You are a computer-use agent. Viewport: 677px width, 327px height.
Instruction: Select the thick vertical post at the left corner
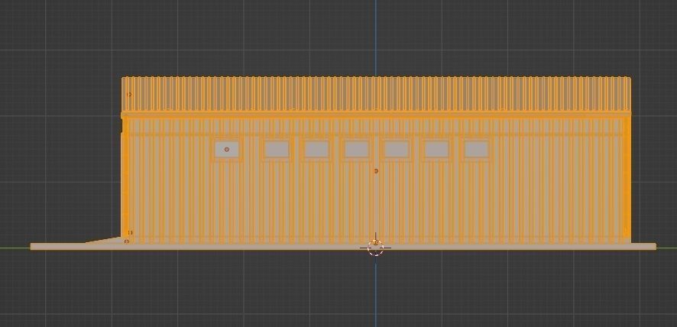(x=125, y=178)
